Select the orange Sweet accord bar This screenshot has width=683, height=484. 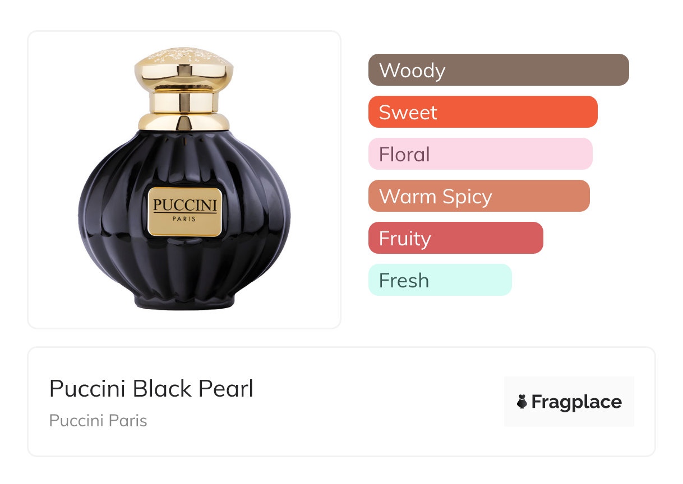pos(482,112)
